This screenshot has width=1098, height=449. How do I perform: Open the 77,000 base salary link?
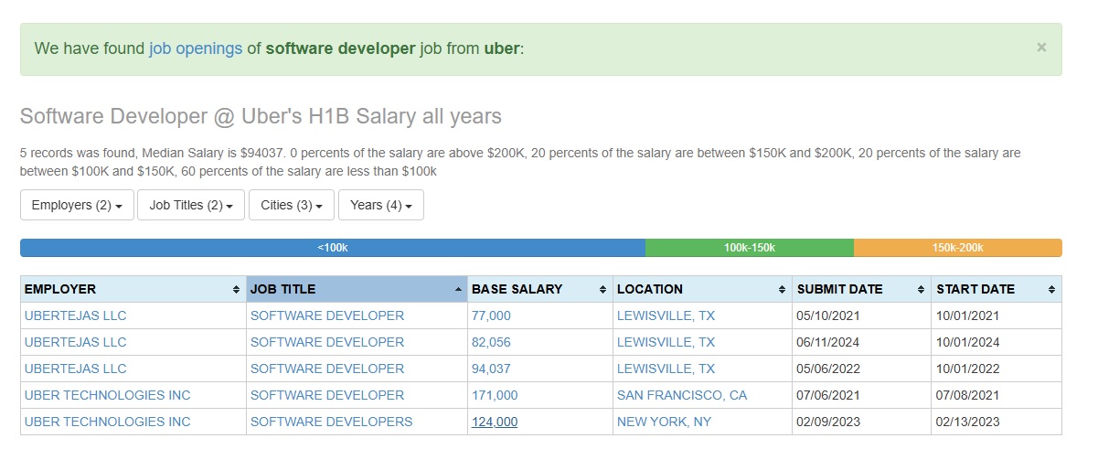[x=491, y=315]
